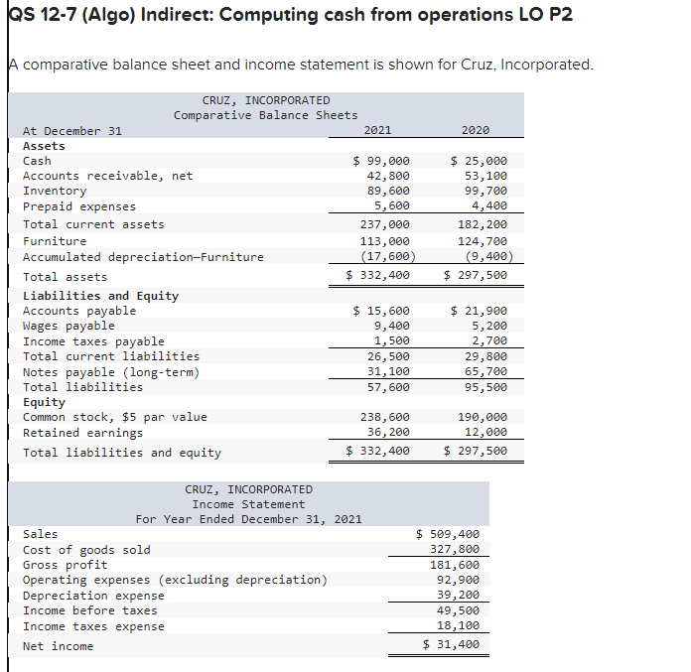Select the 'Total liabilities and equity' label
The height and width of the screenshot is (672, 691).
point(122,453)
